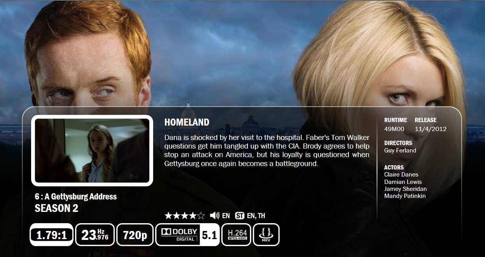Click the MKV container format icon
The height and width of the screenshot is (257, 485).
point(266,235)
